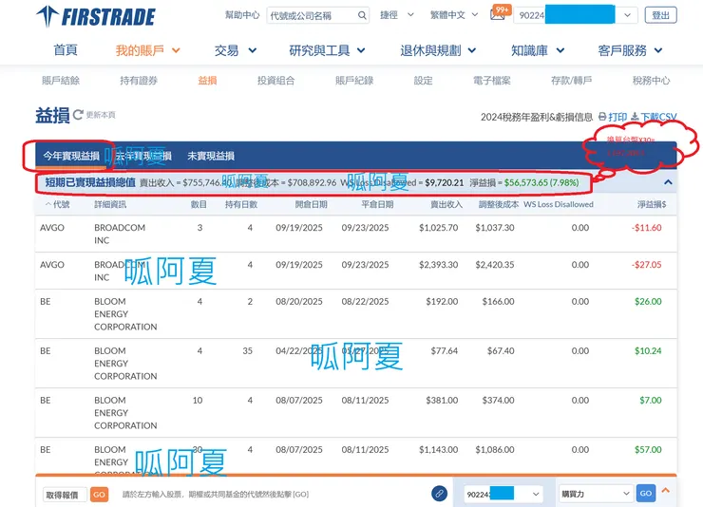This screenshot has height=507, width=703.
Task: Open the 捷徑 shortcuts dropdown
Action: 397,15
